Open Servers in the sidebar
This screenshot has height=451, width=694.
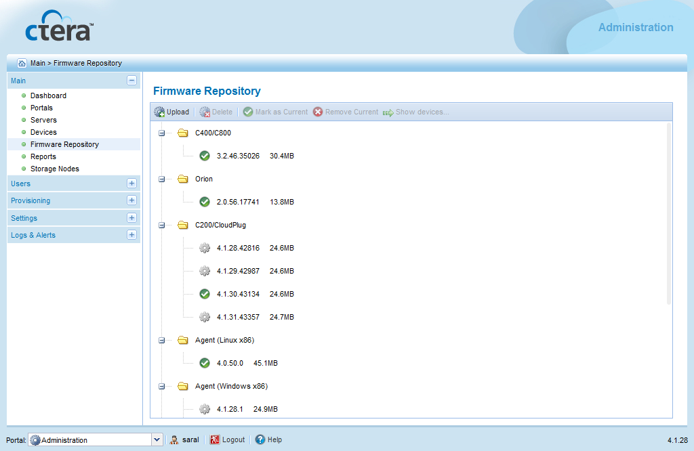[43, 120]
